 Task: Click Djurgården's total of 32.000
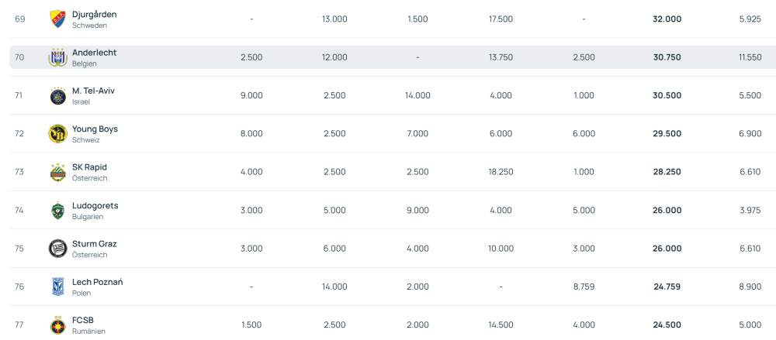tap(667, 19)
